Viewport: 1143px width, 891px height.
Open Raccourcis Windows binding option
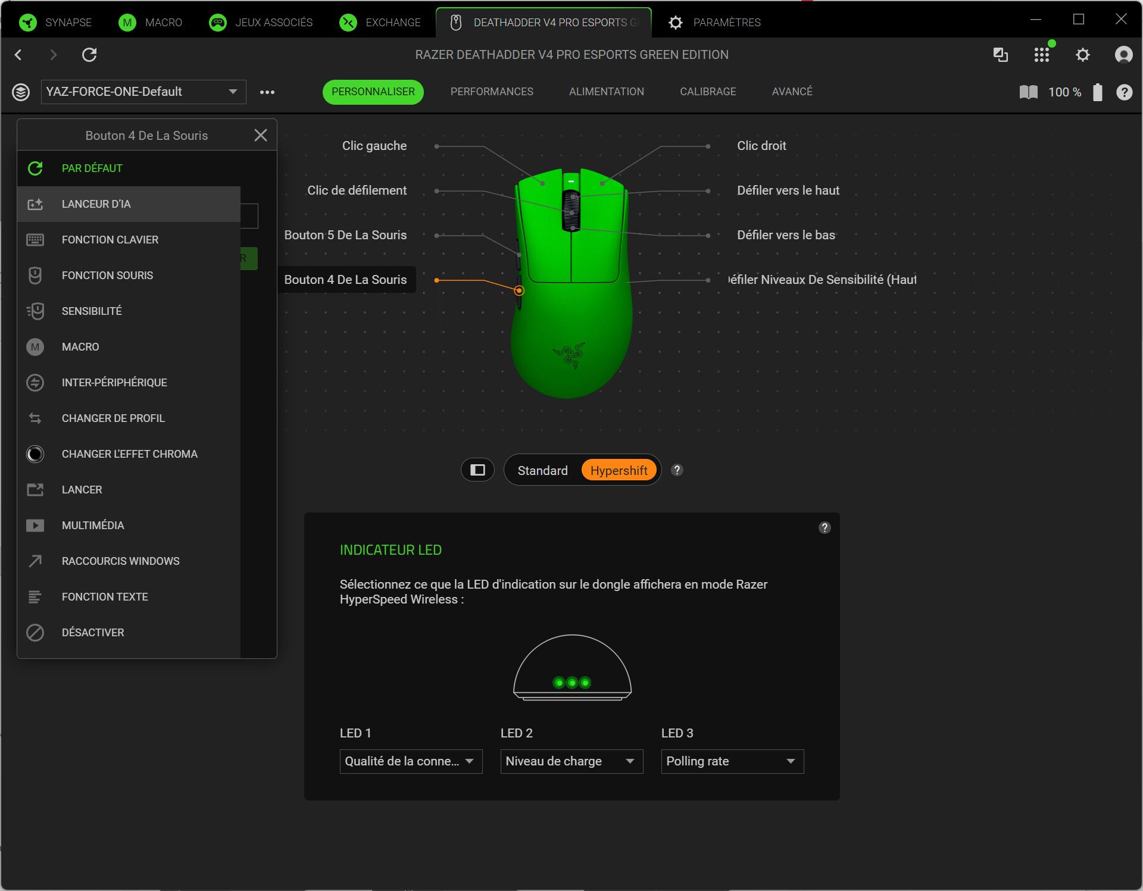click(x=120, y=561)
